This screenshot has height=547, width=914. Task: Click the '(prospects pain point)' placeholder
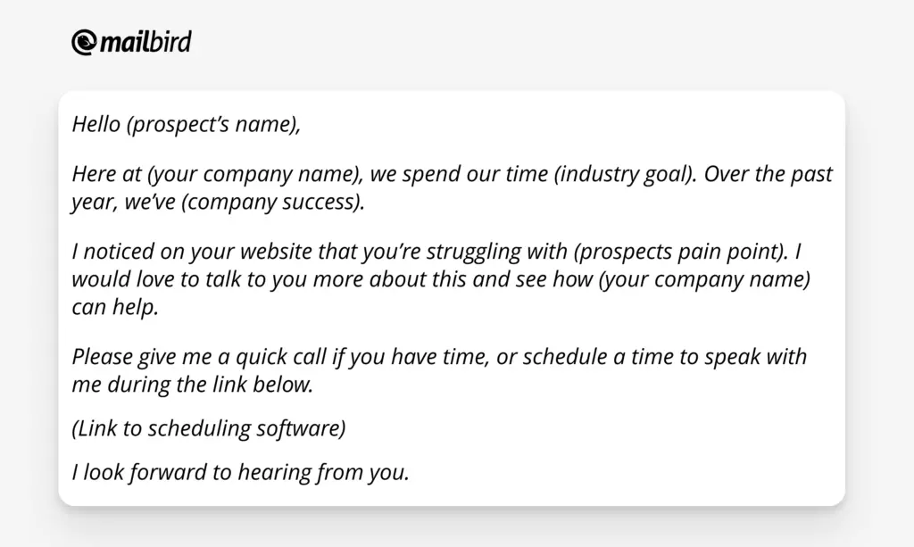pyautogui.click(x=681, y=252)
